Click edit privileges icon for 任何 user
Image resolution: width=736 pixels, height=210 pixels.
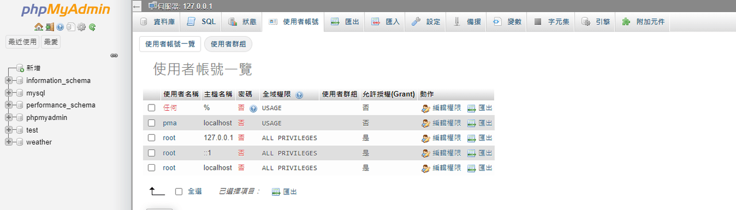pos(426,108)
